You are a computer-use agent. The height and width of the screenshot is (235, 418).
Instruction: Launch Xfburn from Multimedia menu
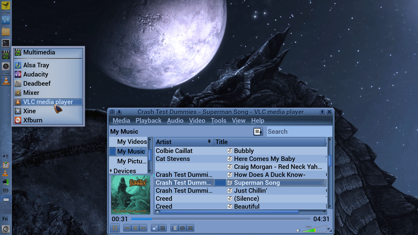pyautogui.click(x=48, y=120)
